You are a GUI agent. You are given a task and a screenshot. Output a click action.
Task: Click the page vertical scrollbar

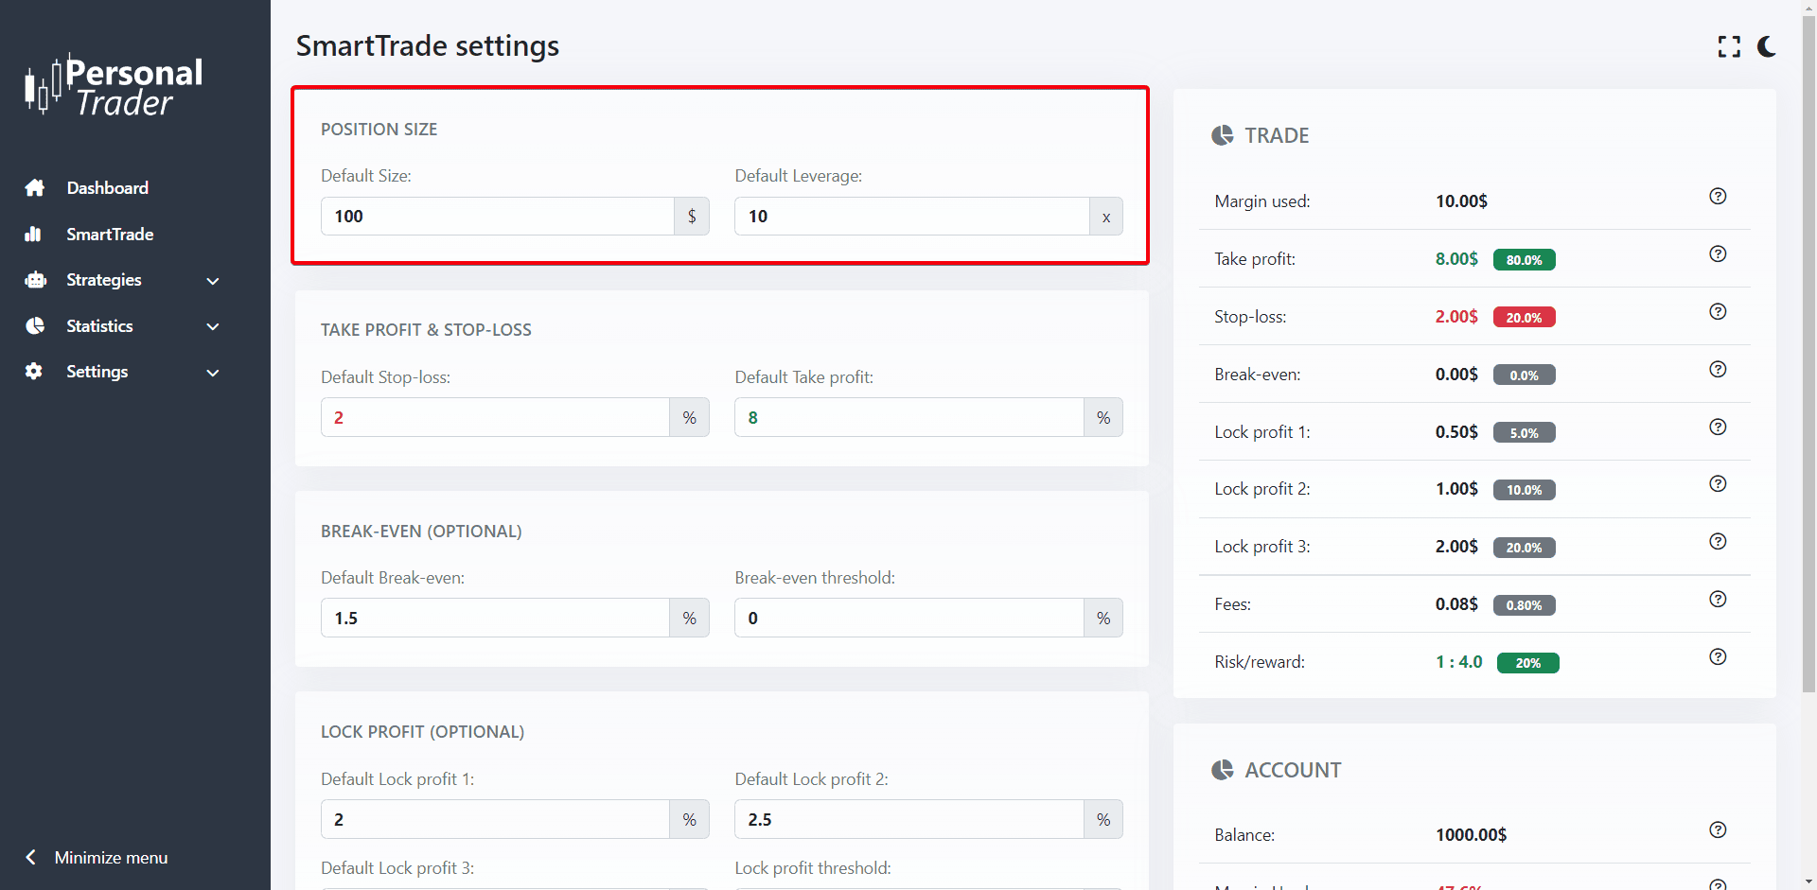pyautogui.click(x=1808, y=378)
